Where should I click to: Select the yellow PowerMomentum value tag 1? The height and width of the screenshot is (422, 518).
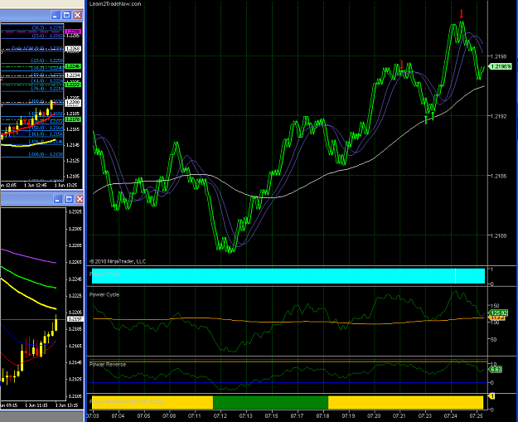coord(491,396)
